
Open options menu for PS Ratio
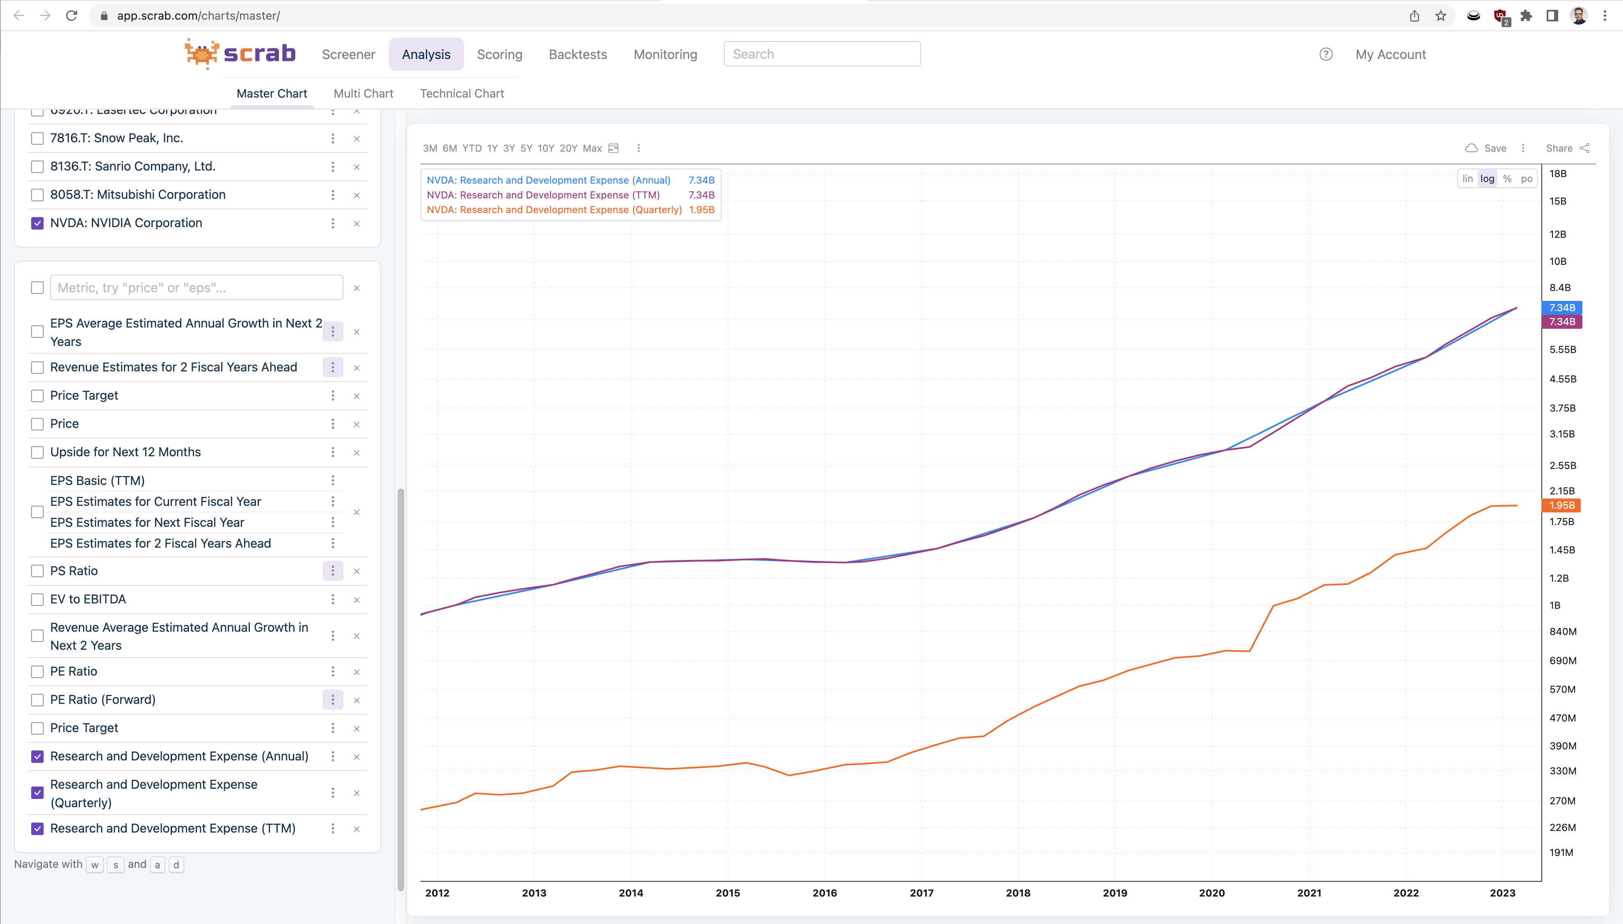333,571
